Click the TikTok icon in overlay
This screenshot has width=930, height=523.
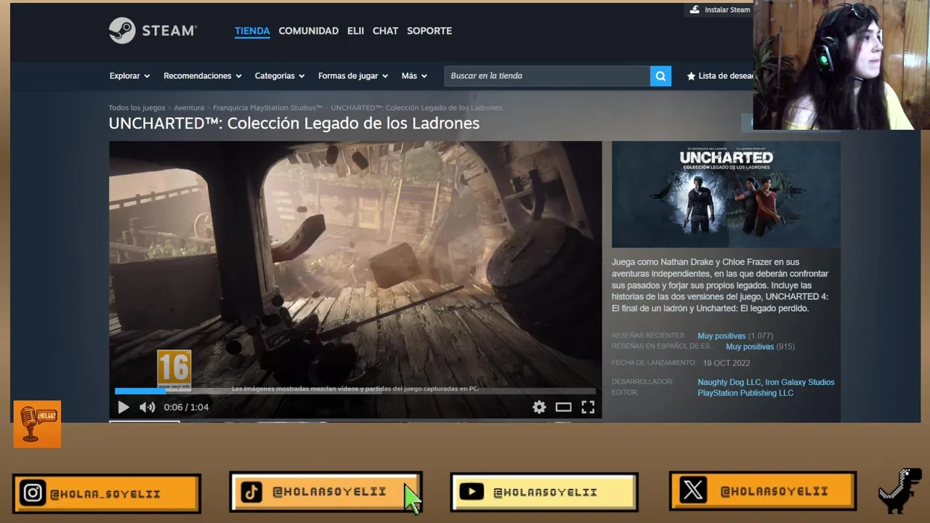pyautogui.click(x=251, y=492)
